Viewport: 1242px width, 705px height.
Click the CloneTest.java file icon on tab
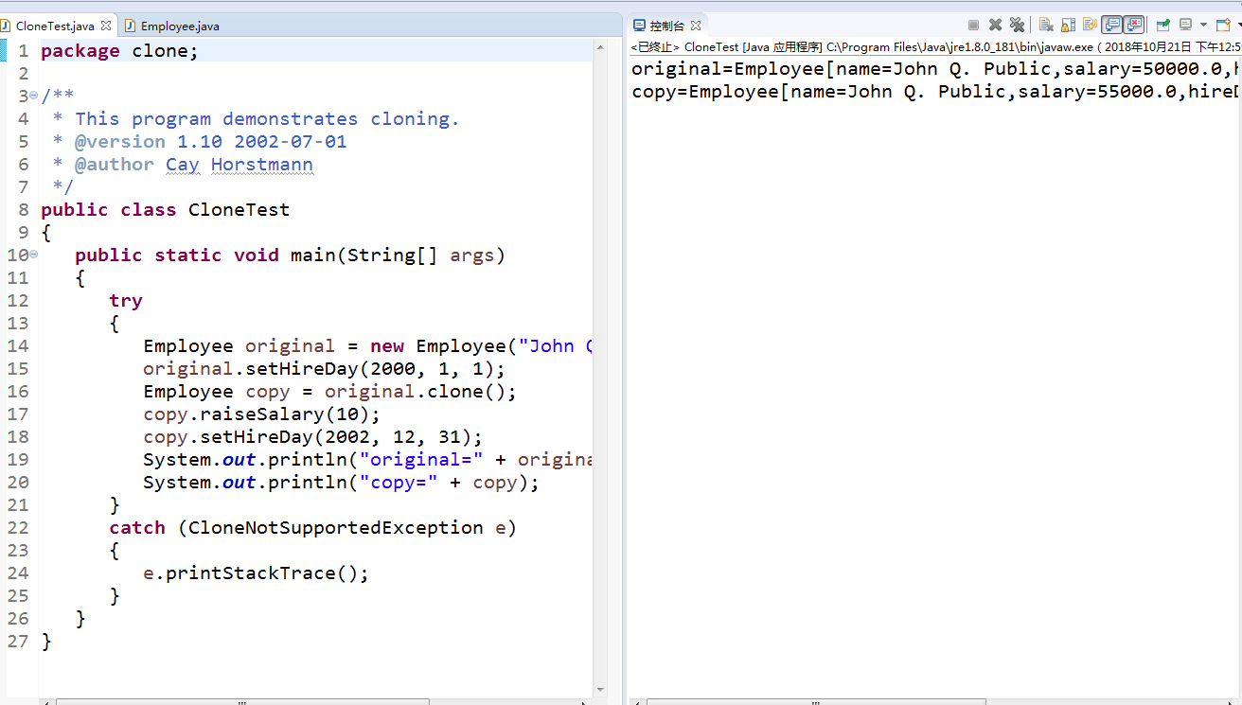coord(6,26)
